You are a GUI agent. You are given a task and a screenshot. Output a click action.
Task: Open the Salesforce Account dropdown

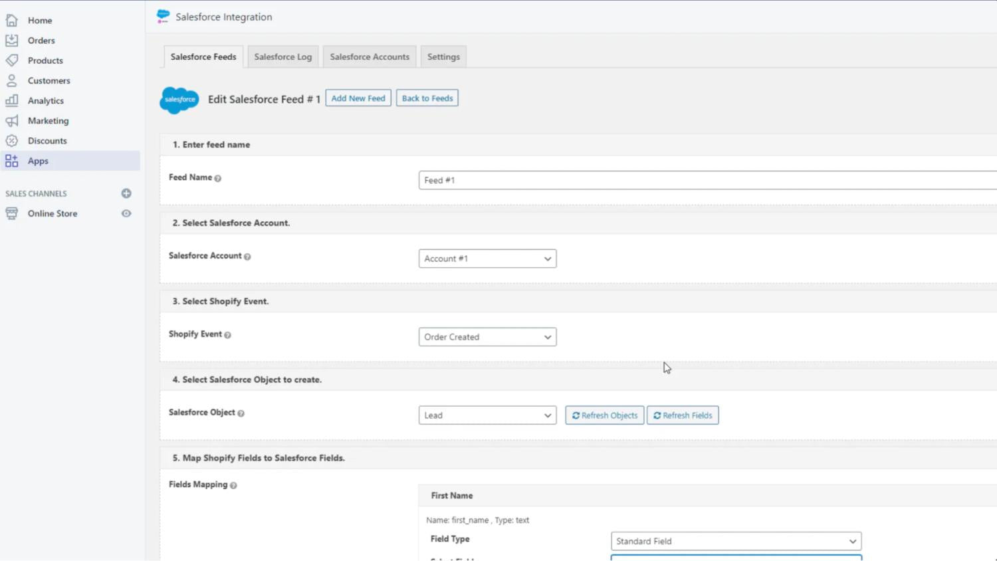tap(487, 259)
